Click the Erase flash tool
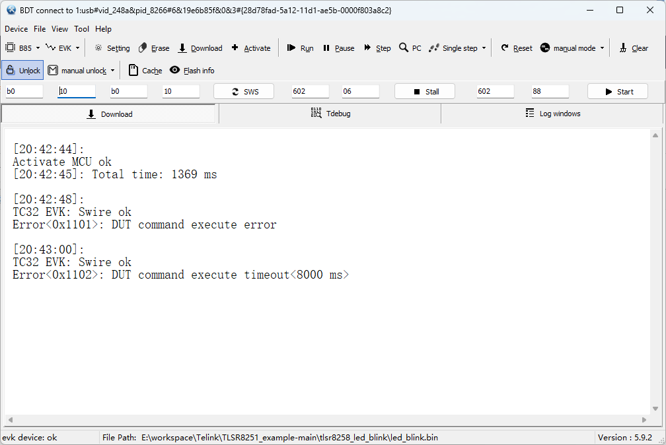 (154, 48)
